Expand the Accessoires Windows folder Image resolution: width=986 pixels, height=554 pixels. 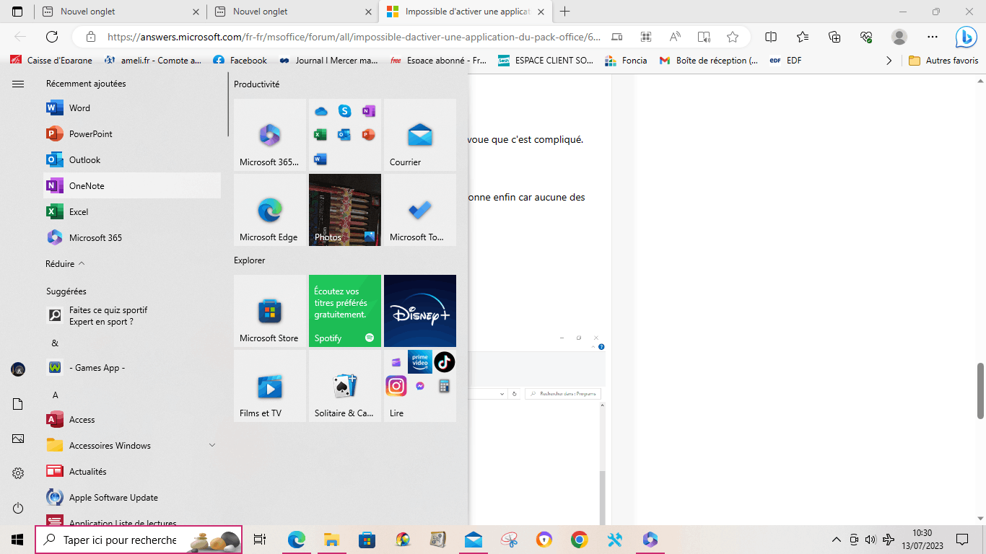coord(132,446)
